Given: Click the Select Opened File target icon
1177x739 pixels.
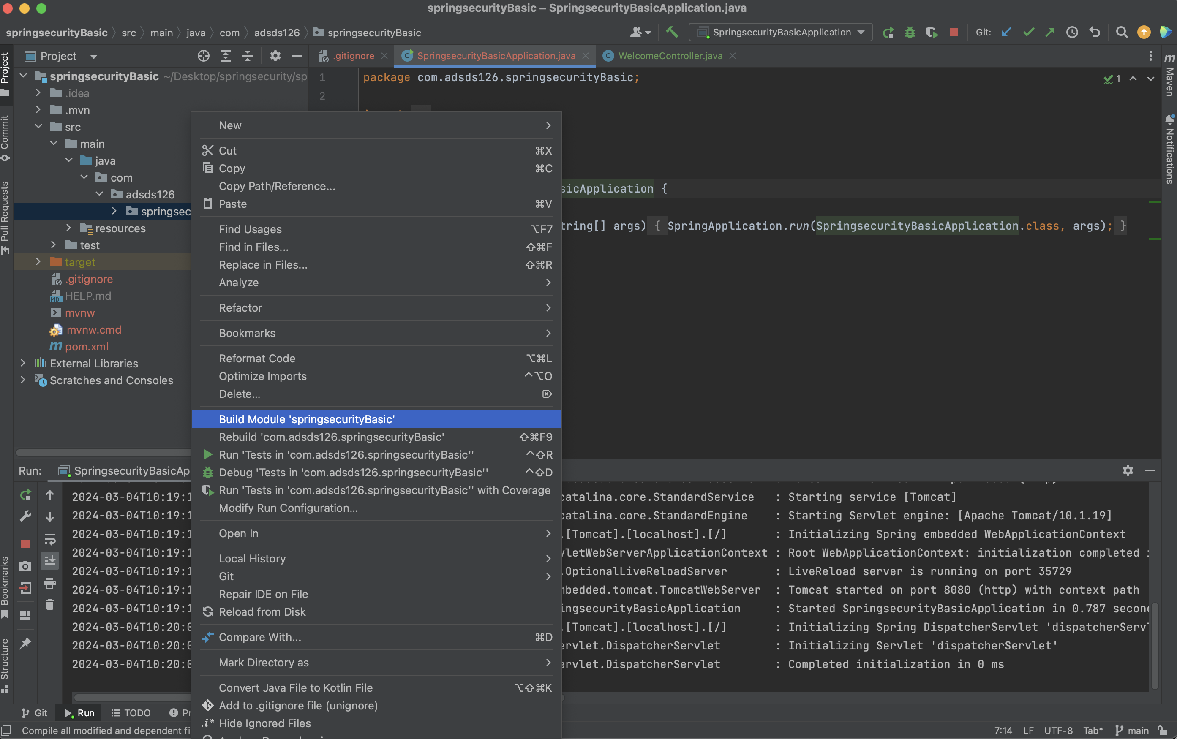Looking at the screenshot, I should coord(203,56).
